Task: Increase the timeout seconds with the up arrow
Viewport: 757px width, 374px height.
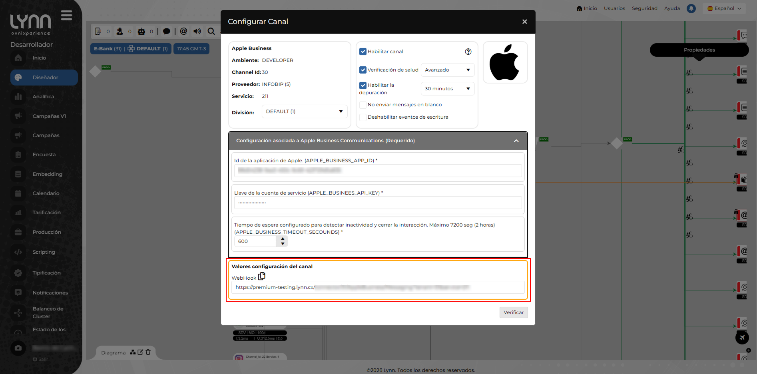Action: tap(283, 239)
